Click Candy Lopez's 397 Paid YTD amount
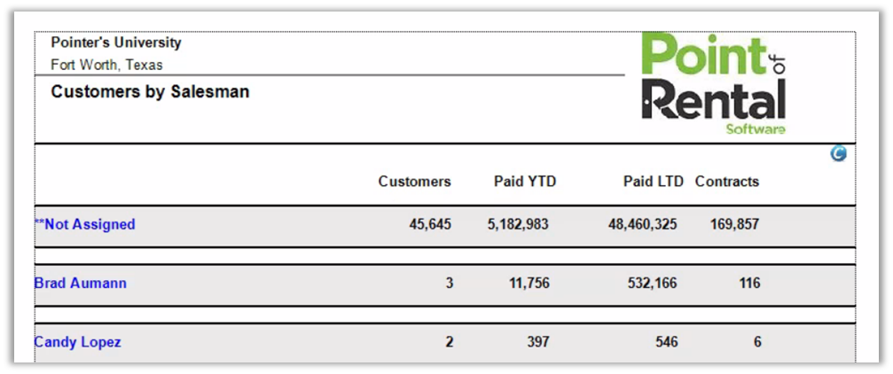Image resolution: width=893 pixels, height=374 pixels. click(x=537, y=342)
